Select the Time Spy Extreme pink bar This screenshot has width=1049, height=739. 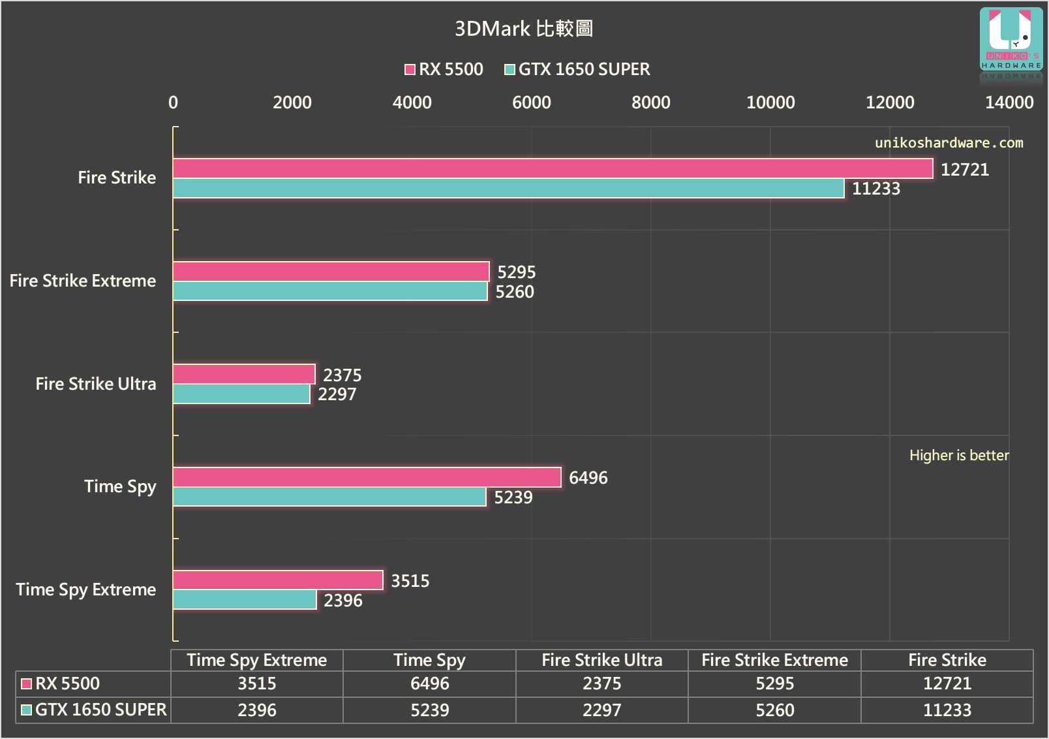click(x=279, y=580)
